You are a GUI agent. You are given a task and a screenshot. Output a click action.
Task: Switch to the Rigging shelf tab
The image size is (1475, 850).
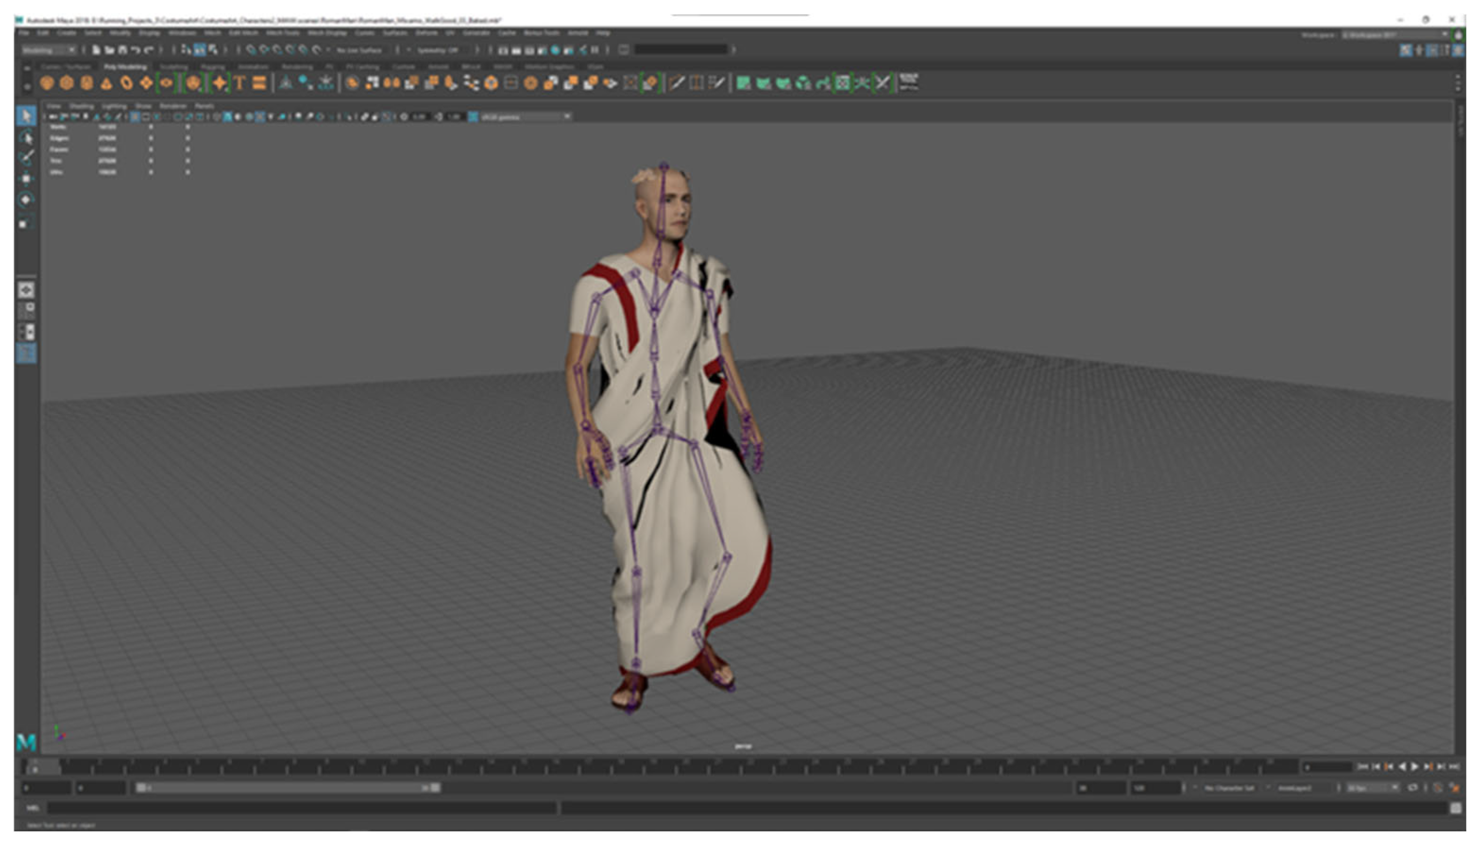pyautogui.click(x=212, y=67)
